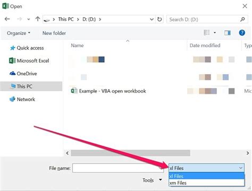Choose xm Files from dropdown list
This screenshot has width=252, height=191.
point(207,183)
